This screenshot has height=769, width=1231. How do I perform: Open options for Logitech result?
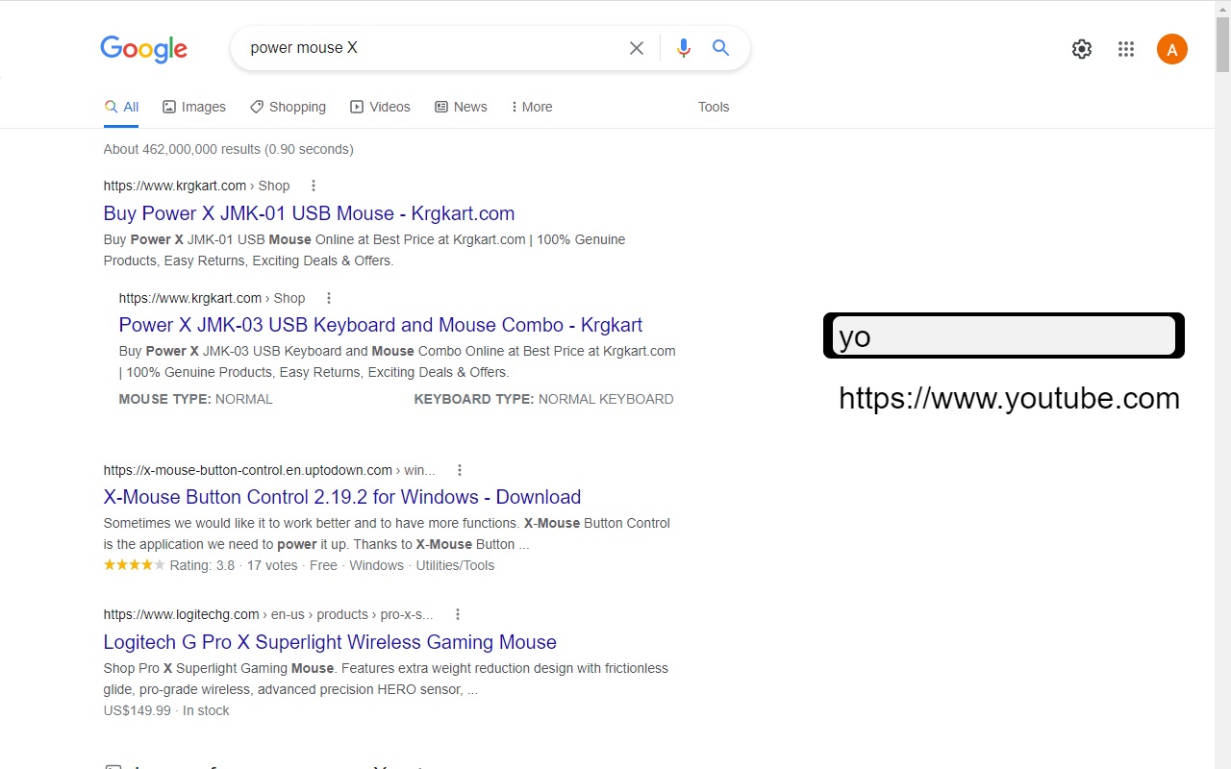[458, 614]
